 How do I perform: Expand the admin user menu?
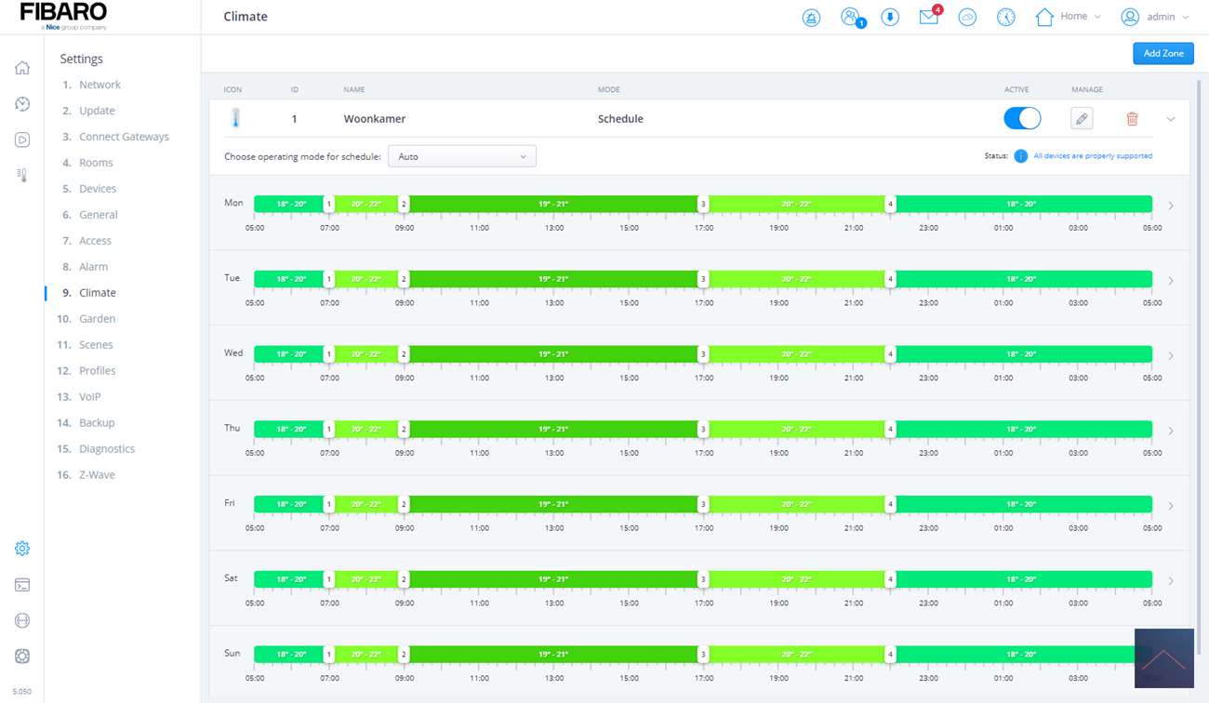pos(1155,17)
